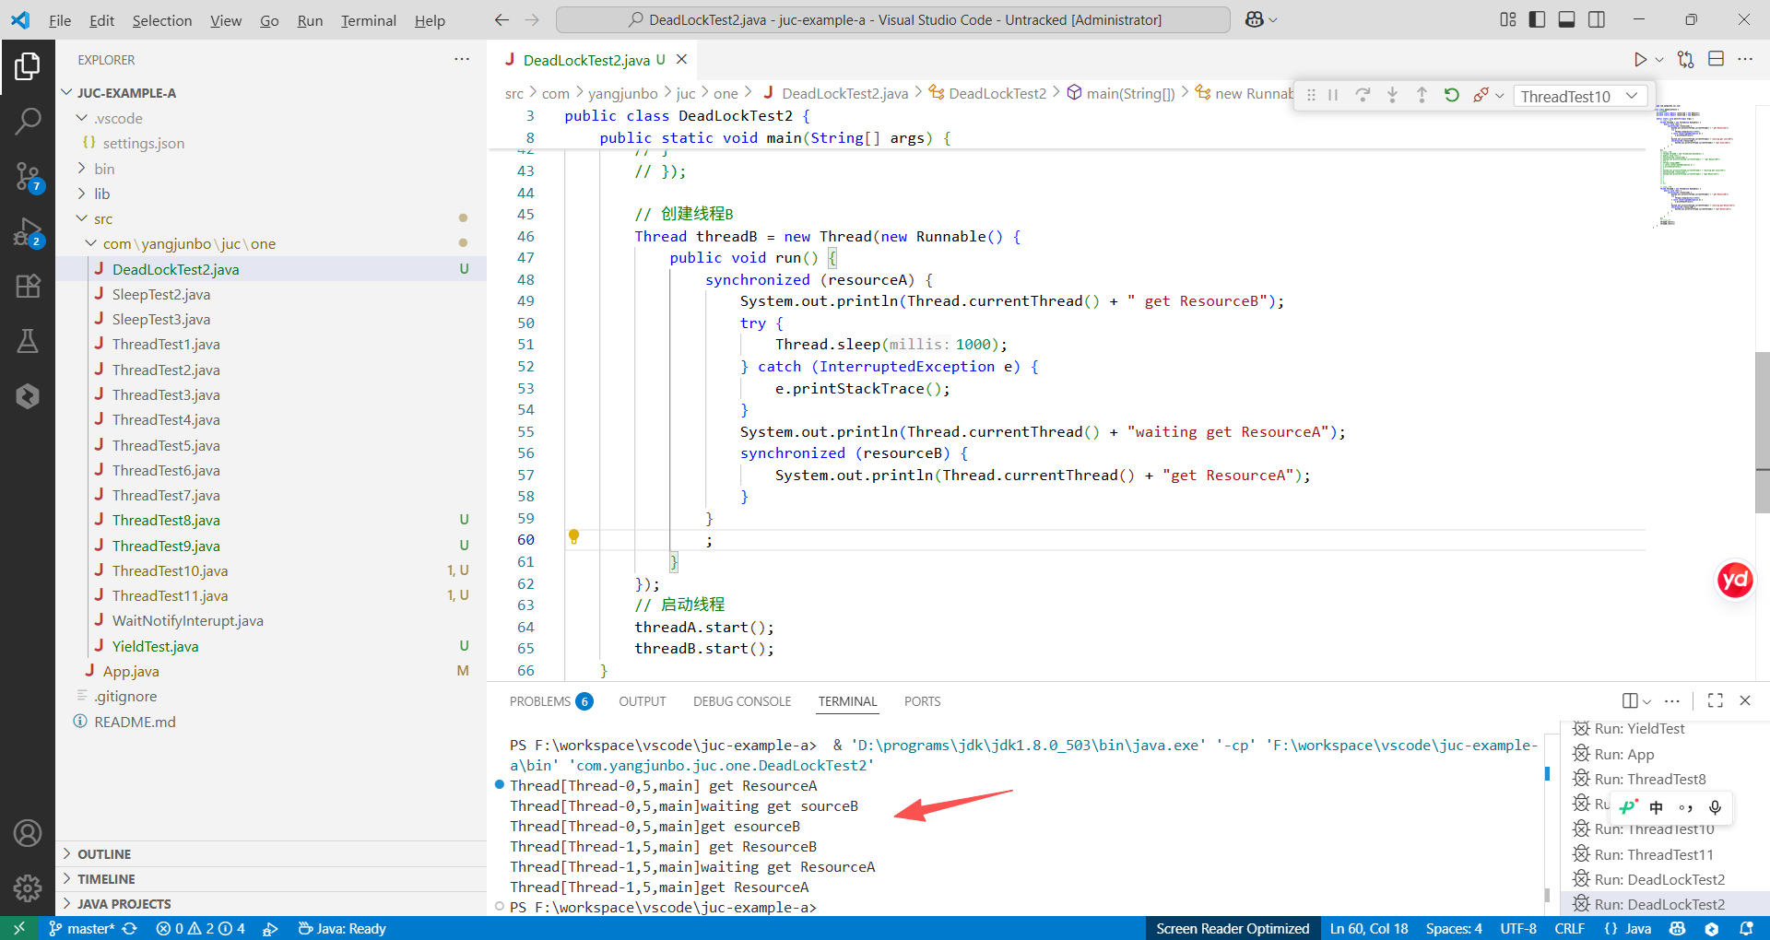
Task: Click CRLF line ending selector
Action: point(1569,928)
